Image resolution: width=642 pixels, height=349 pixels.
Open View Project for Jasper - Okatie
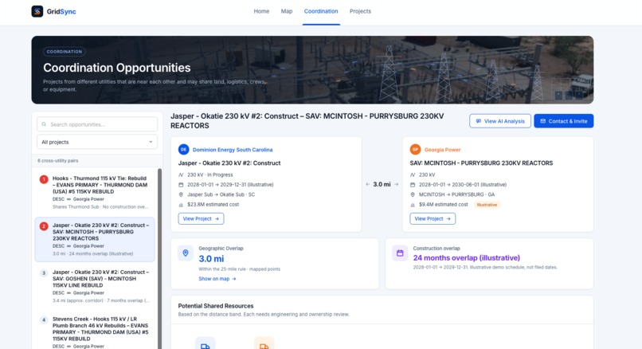coord(201,219)
